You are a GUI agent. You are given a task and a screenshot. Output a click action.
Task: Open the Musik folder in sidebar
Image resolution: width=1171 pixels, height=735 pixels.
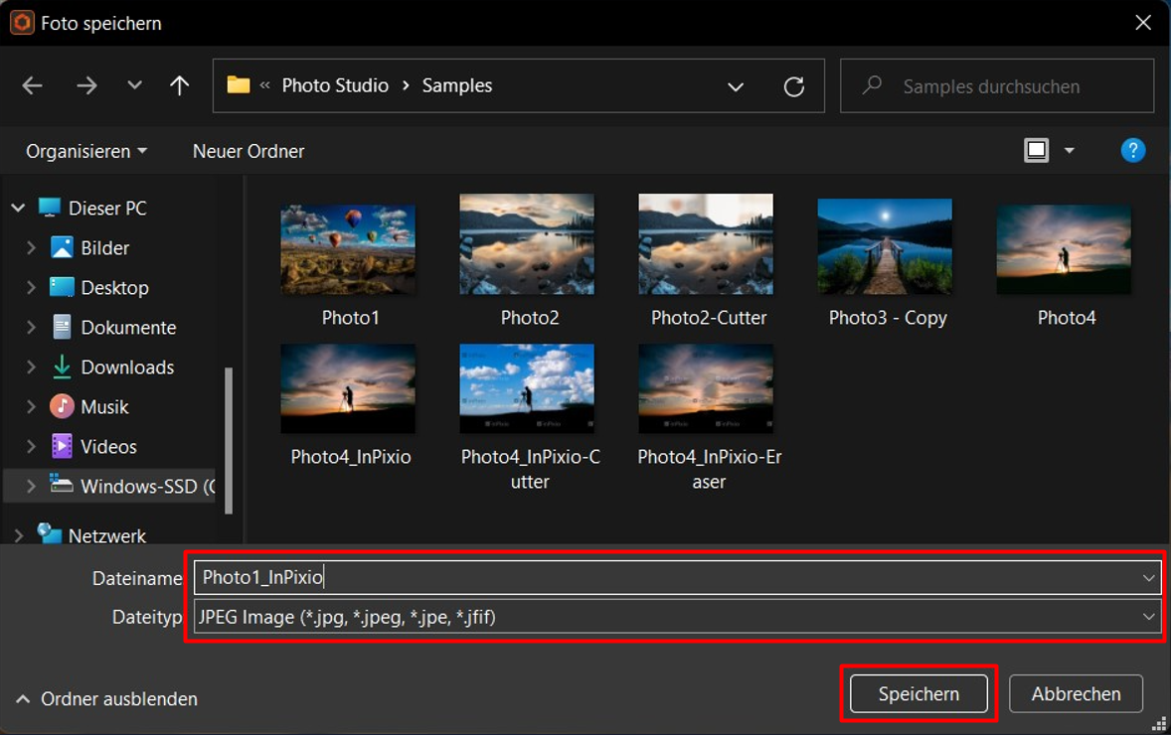pos(104,406)
